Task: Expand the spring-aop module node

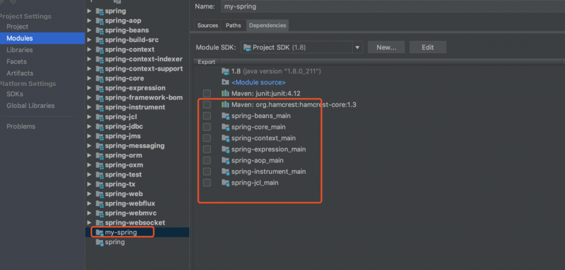Action: point(89,20)
